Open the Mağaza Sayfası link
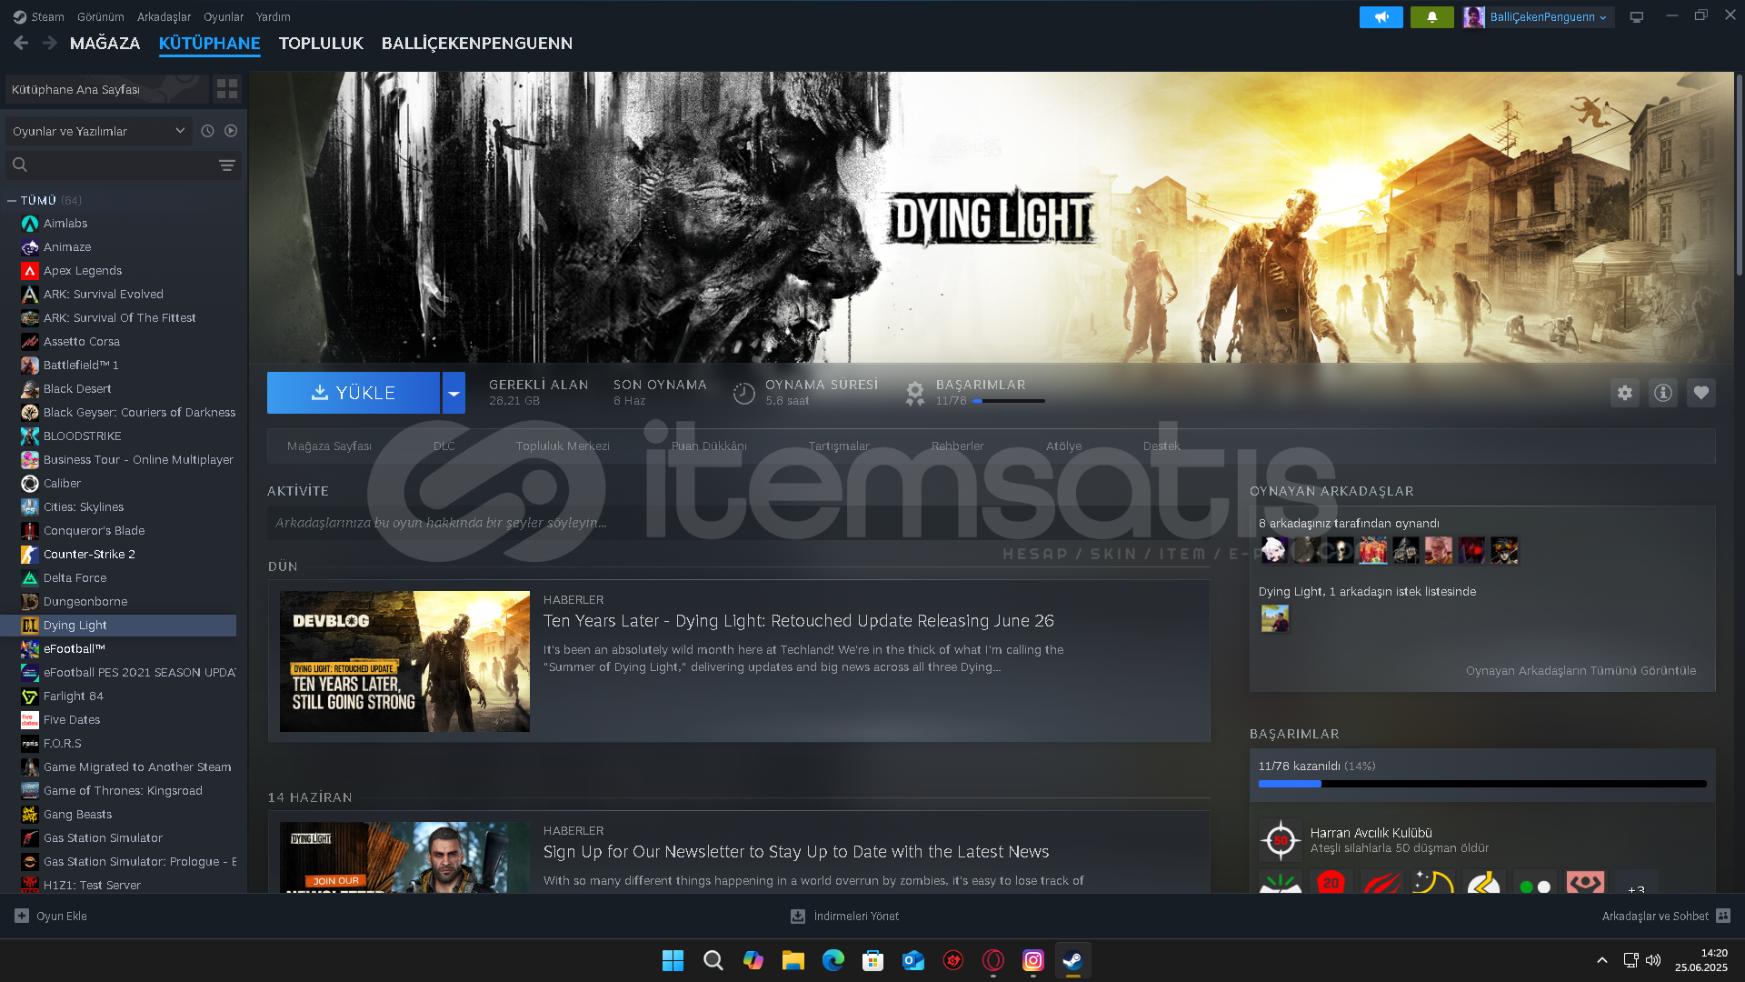 pos(329,446)
